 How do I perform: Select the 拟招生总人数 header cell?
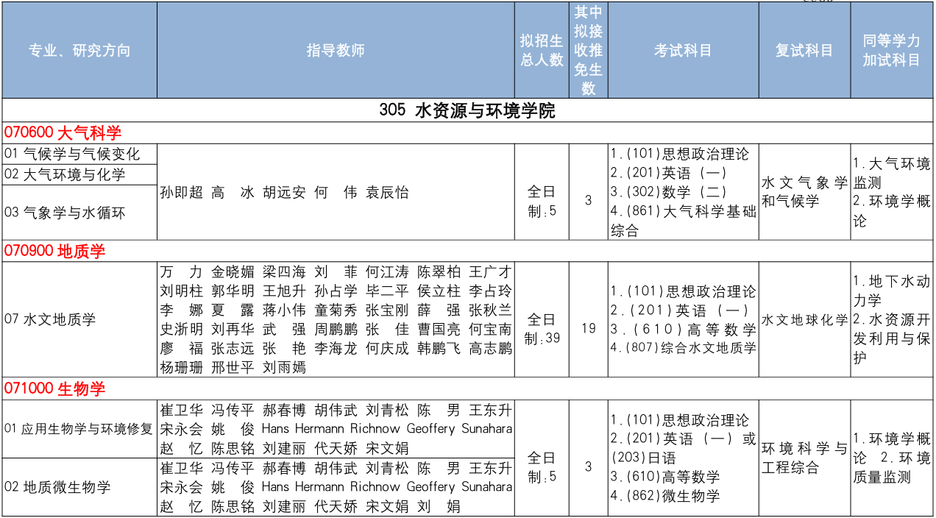[x=542, y=50]
